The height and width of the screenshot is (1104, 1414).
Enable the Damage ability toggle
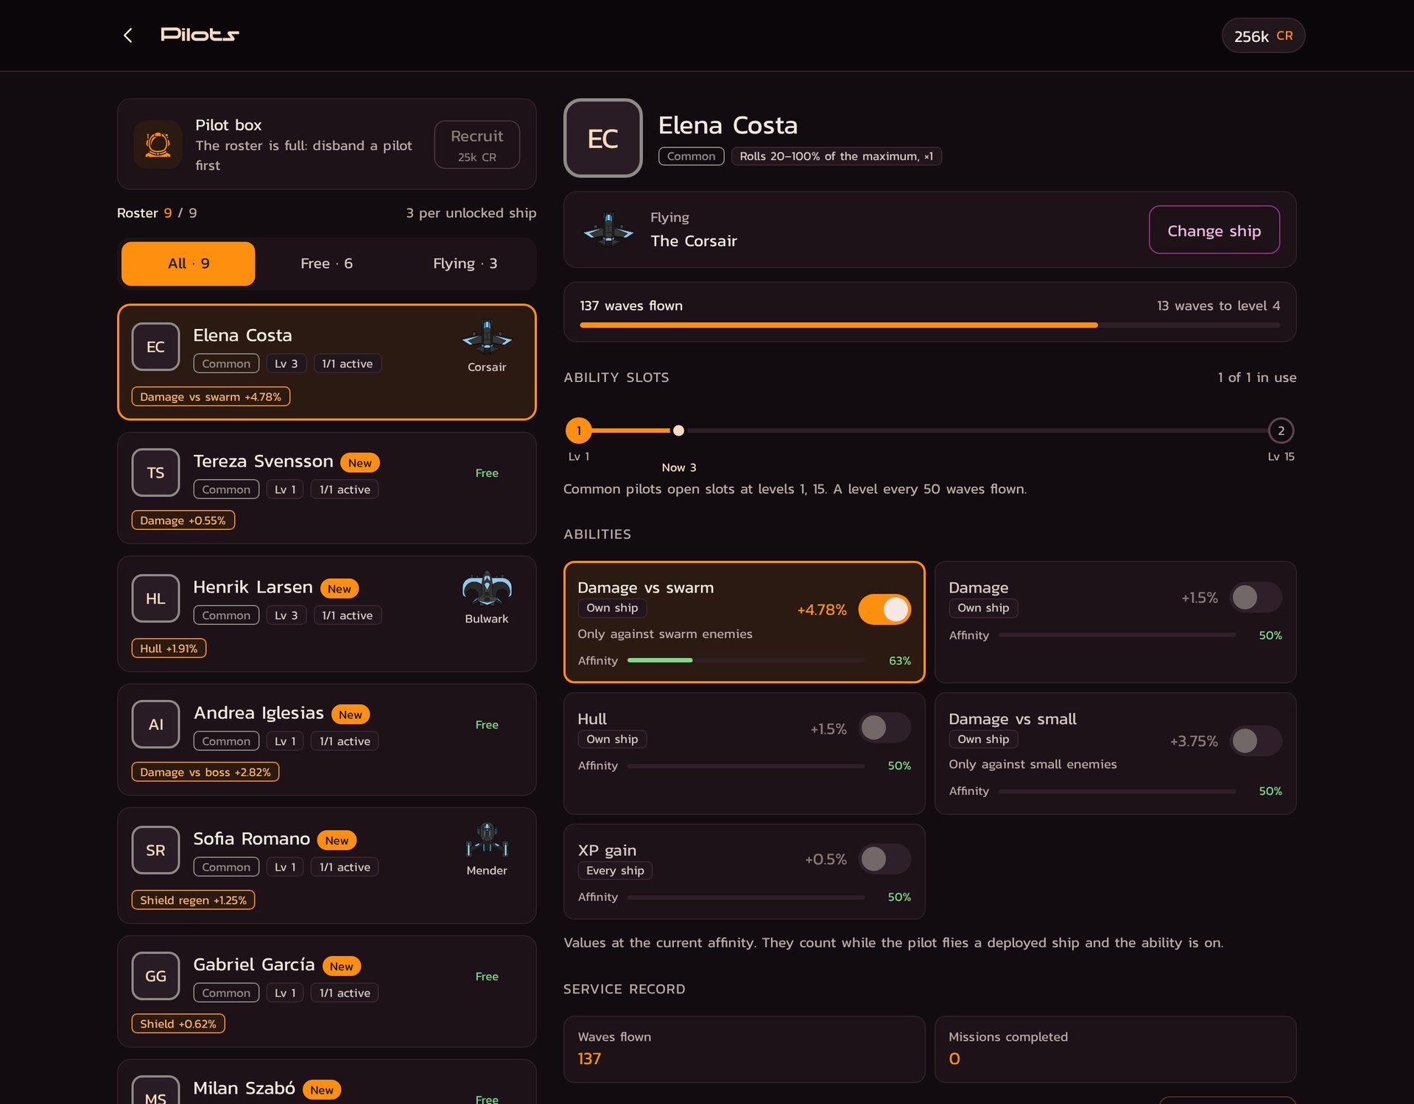1256,598
